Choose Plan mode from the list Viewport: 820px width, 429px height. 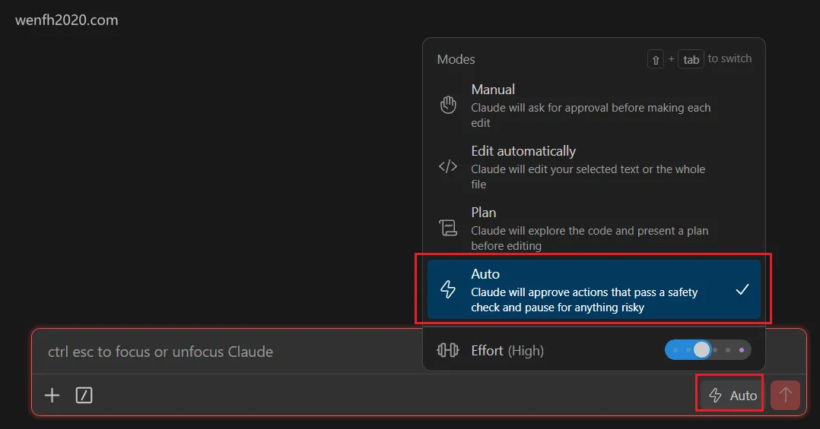pos(593,228)
